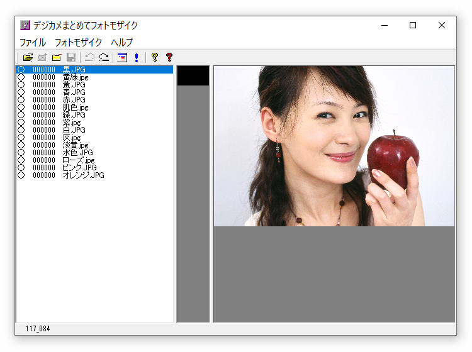Select the ローズ.jpg file row
This screenshot has height=352, width=472.
[95, 160]
